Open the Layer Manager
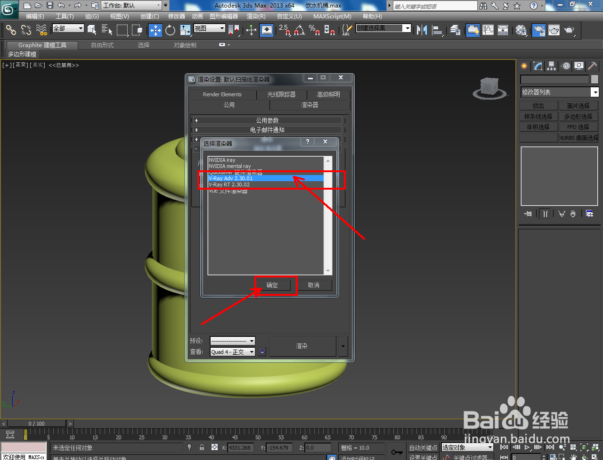 click(x=455, y=30)
